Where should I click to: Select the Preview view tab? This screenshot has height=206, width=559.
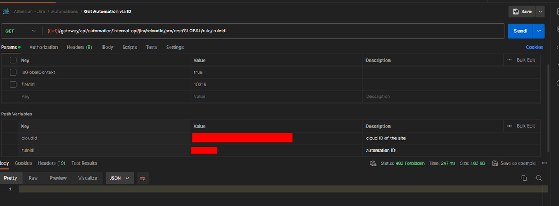coord(58,178)
